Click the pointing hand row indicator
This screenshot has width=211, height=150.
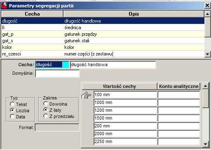tap(86, 95)
